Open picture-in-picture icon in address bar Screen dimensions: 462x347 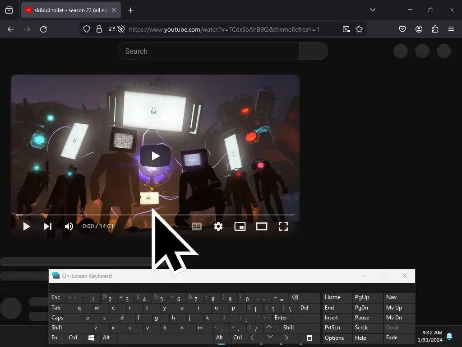pos(346,29)
